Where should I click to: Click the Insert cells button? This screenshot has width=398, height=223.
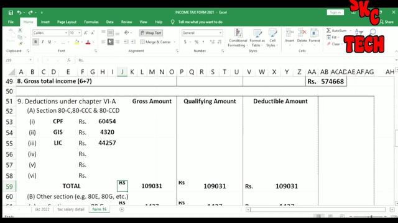coord(289,37)
